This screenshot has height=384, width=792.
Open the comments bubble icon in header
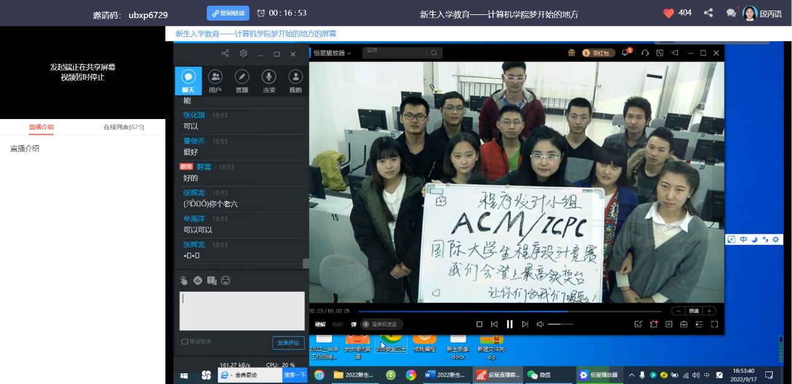pos(731,13)
